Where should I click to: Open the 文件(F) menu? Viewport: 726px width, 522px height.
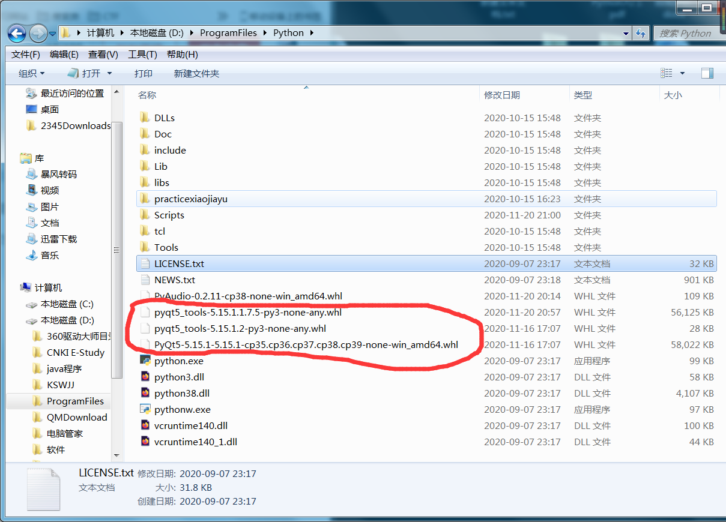click(x=25, y=54)
